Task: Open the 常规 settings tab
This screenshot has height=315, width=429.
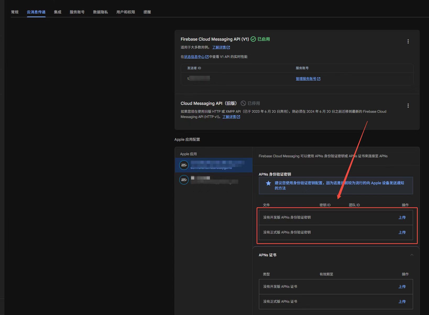Action: click(15, 12)
